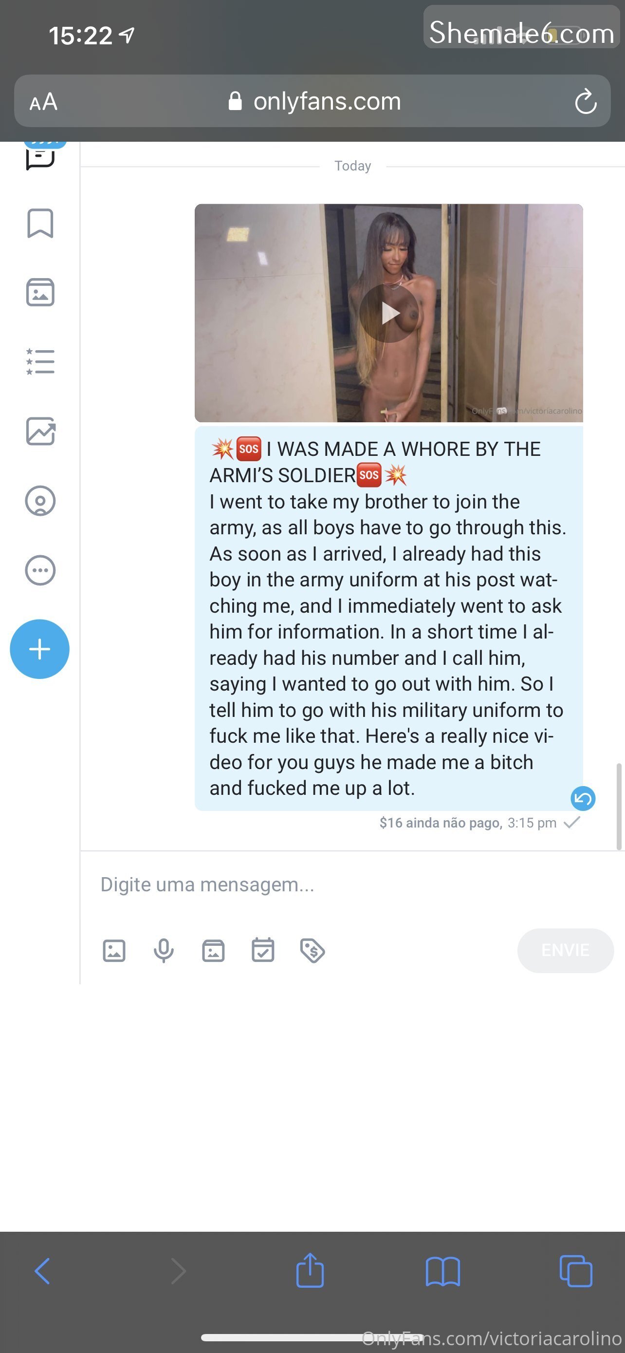This screenshot has height=1353, width=625.
Task: Focus the 'Digite uma mensagem...' input field
Action: tap(351, 884)
